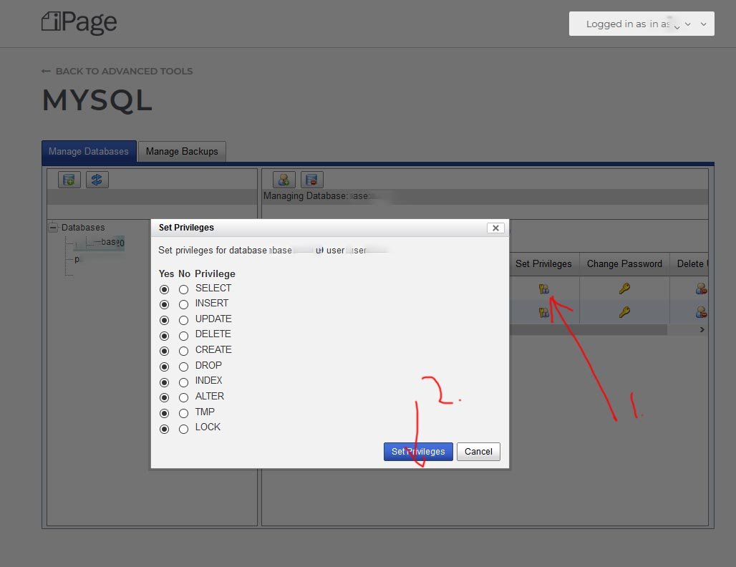Select No for SELECT privilege

tap(183, 289)
